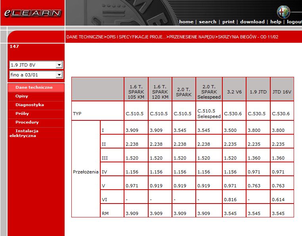Click OPIS I SPECYFIKACJE PROJE... breadcrumb
This screenshot has width=302, height=236.
(x=136, y=37)
